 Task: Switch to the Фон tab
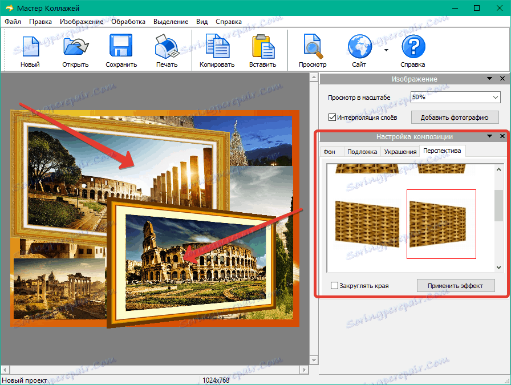[x=331, y=152]
